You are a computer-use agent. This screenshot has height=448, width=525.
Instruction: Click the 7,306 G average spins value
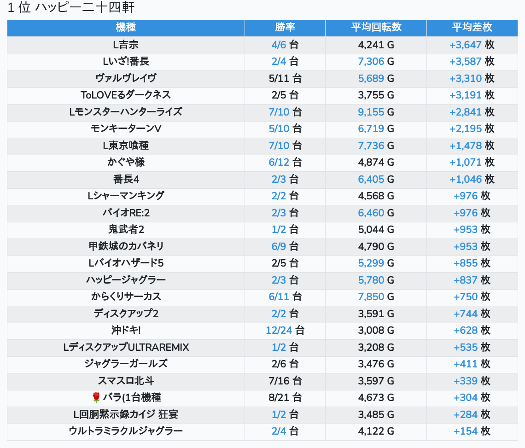tap(376, 62)
